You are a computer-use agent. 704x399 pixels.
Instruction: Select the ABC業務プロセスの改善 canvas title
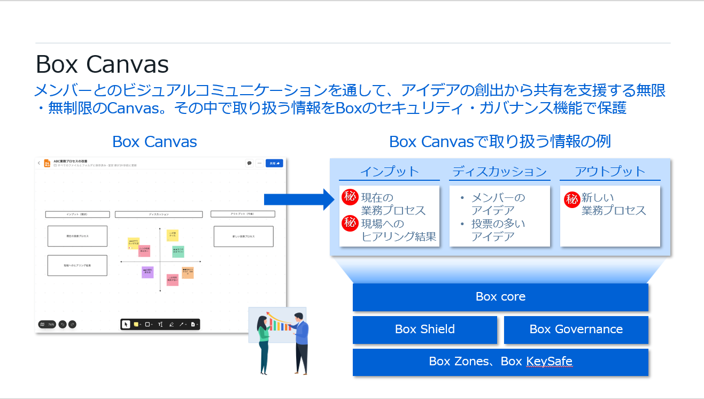coord(71,160)
